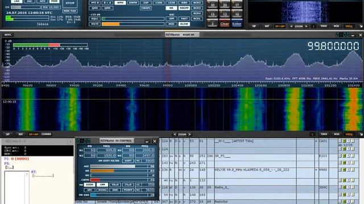Adjust the red CWPK slider
This screenshot has width=364, height=204.
[x=122, y=180]
